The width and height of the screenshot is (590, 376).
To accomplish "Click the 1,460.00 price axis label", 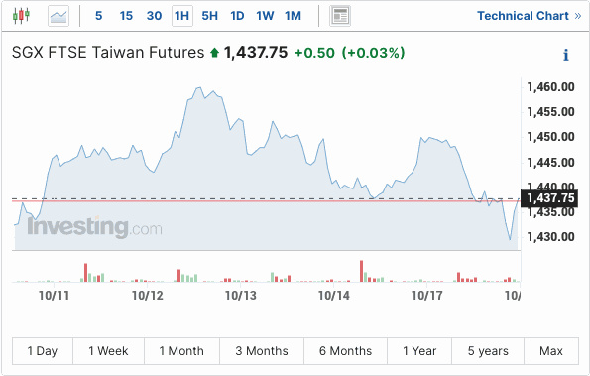I will 551,87.
